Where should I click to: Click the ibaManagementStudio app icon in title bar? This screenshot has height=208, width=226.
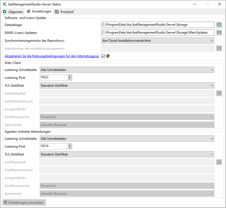[5, 4]
